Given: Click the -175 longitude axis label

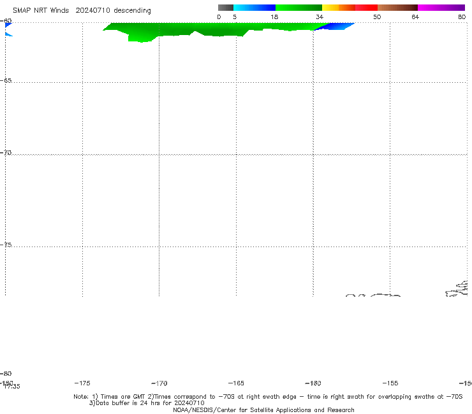Looking at the screenshot, I should (x=82, y=383).
